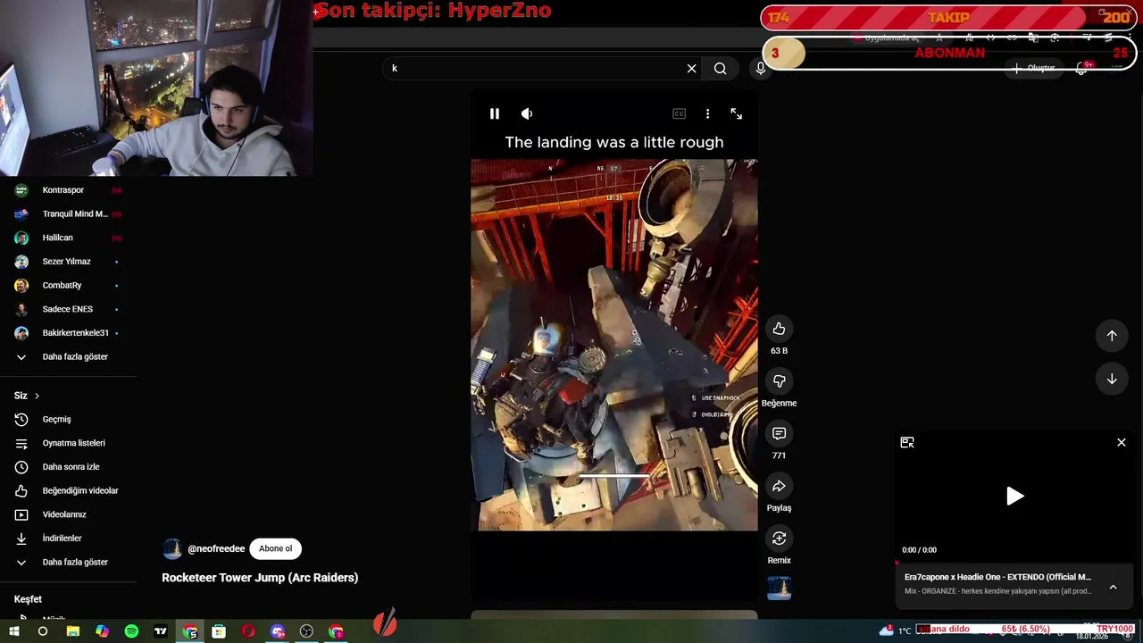Viewport: 1143px width, 643px height.
Task: Open the 771 comments
Action: (779, 433)
